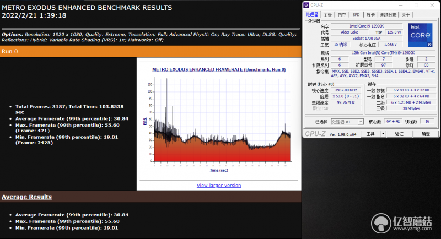Open the 主板 tab in CPU-Z

click(x=327, y=15)
